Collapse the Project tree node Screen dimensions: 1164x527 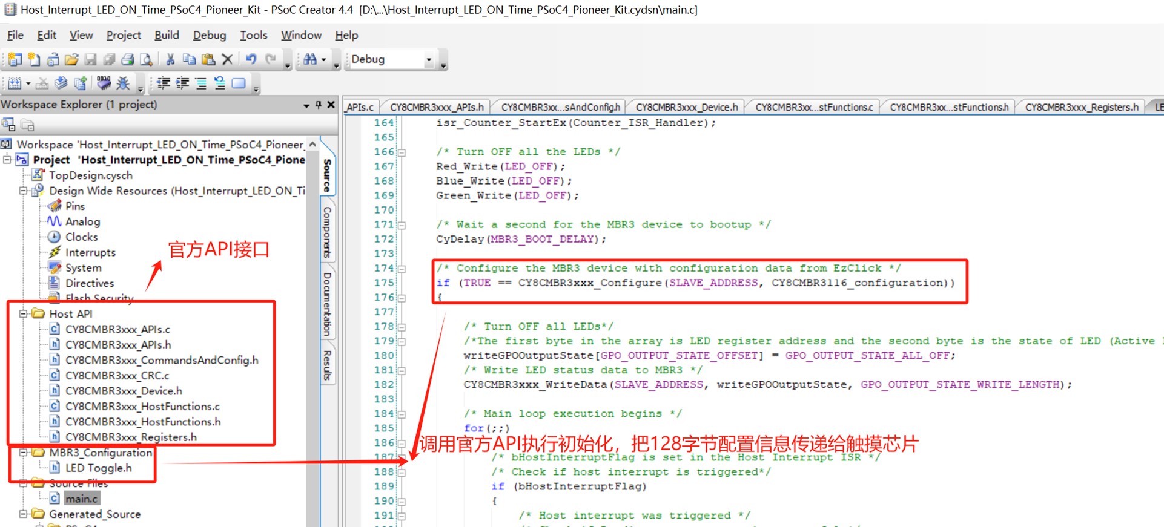pos(7,160)
